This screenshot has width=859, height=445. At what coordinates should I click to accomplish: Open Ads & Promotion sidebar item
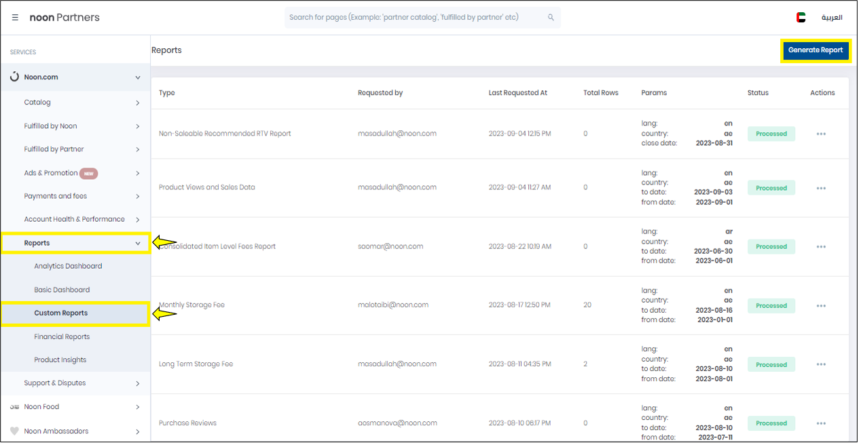pyautogui.click(x=51, y=173)
